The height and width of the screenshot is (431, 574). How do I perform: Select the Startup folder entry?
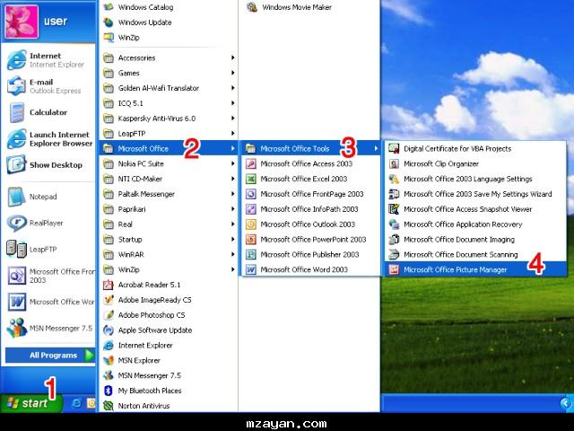point(169,240)
